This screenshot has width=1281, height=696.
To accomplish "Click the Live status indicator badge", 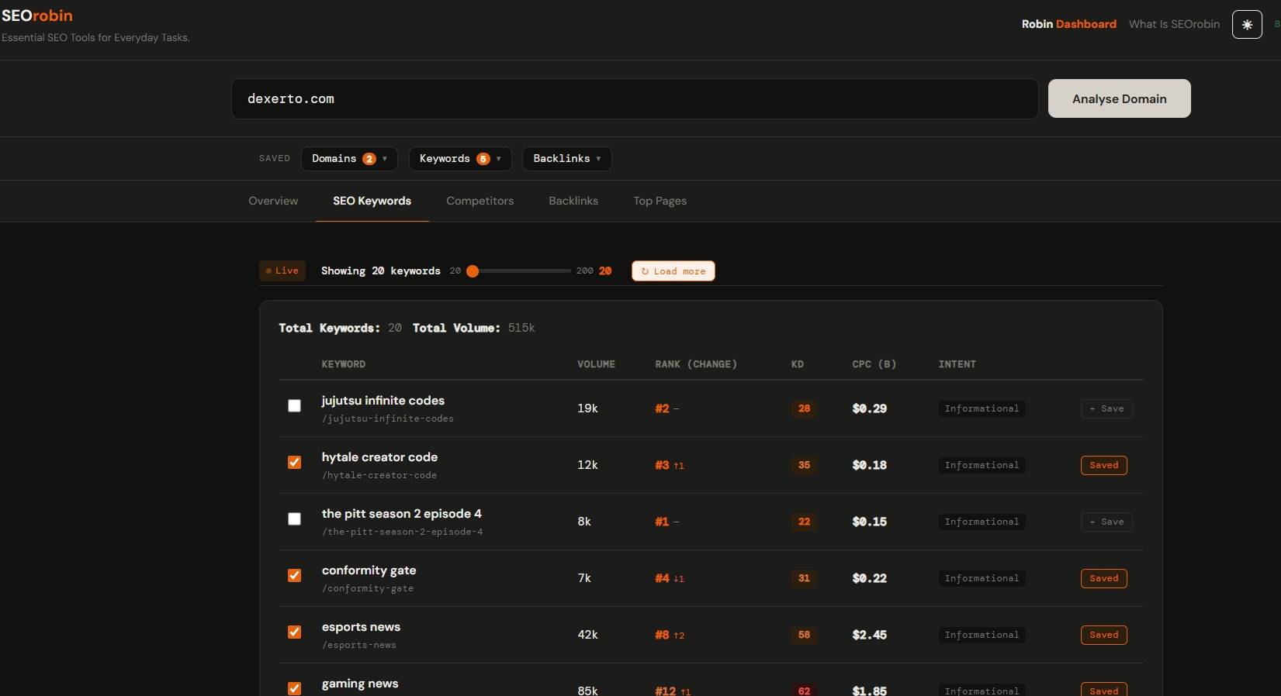I will pyautogui.click(x=282, y=270).
